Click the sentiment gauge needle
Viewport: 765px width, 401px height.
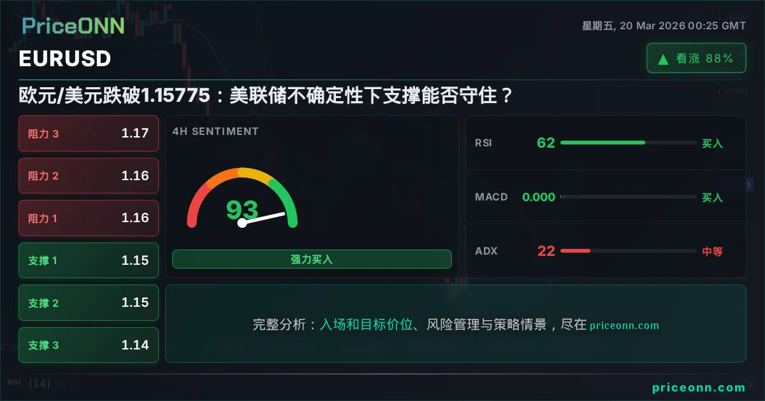[x=263, y=218]
